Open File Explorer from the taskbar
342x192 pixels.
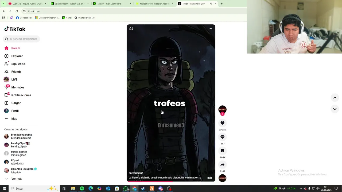[x=73, y=189]
